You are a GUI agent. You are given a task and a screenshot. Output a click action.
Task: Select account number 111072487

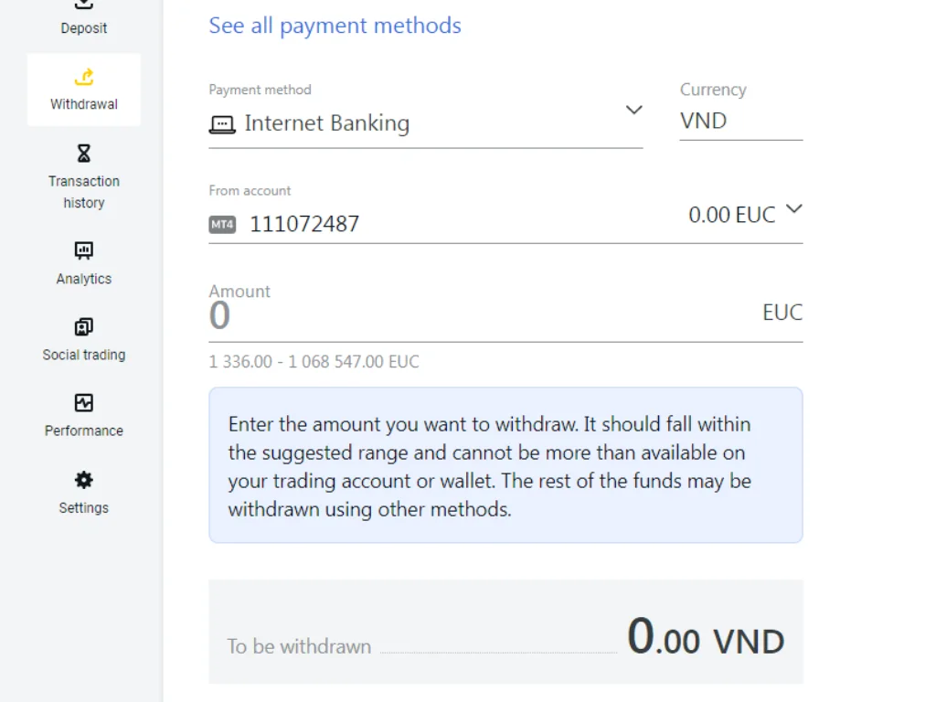pyautogui.click(x=304, y=224)
